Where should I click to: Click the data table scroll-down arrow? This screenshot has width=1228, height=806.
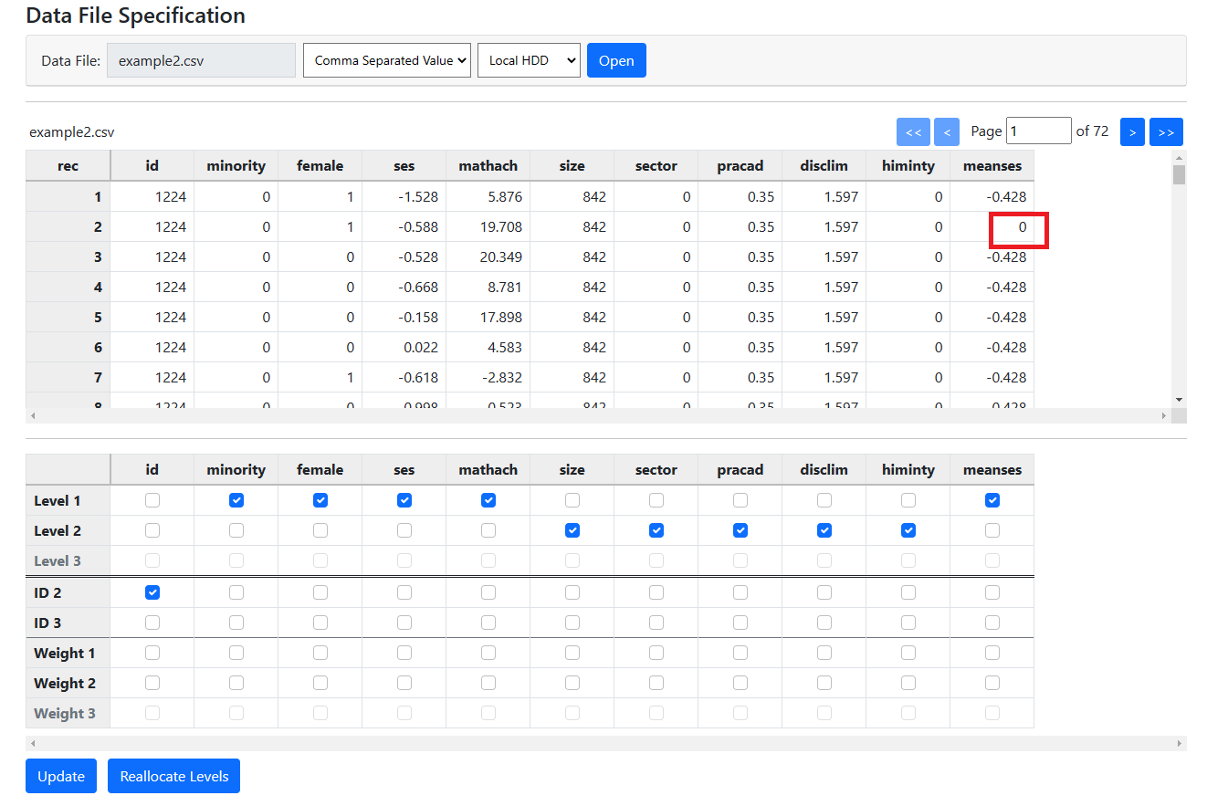[1179, 400]
